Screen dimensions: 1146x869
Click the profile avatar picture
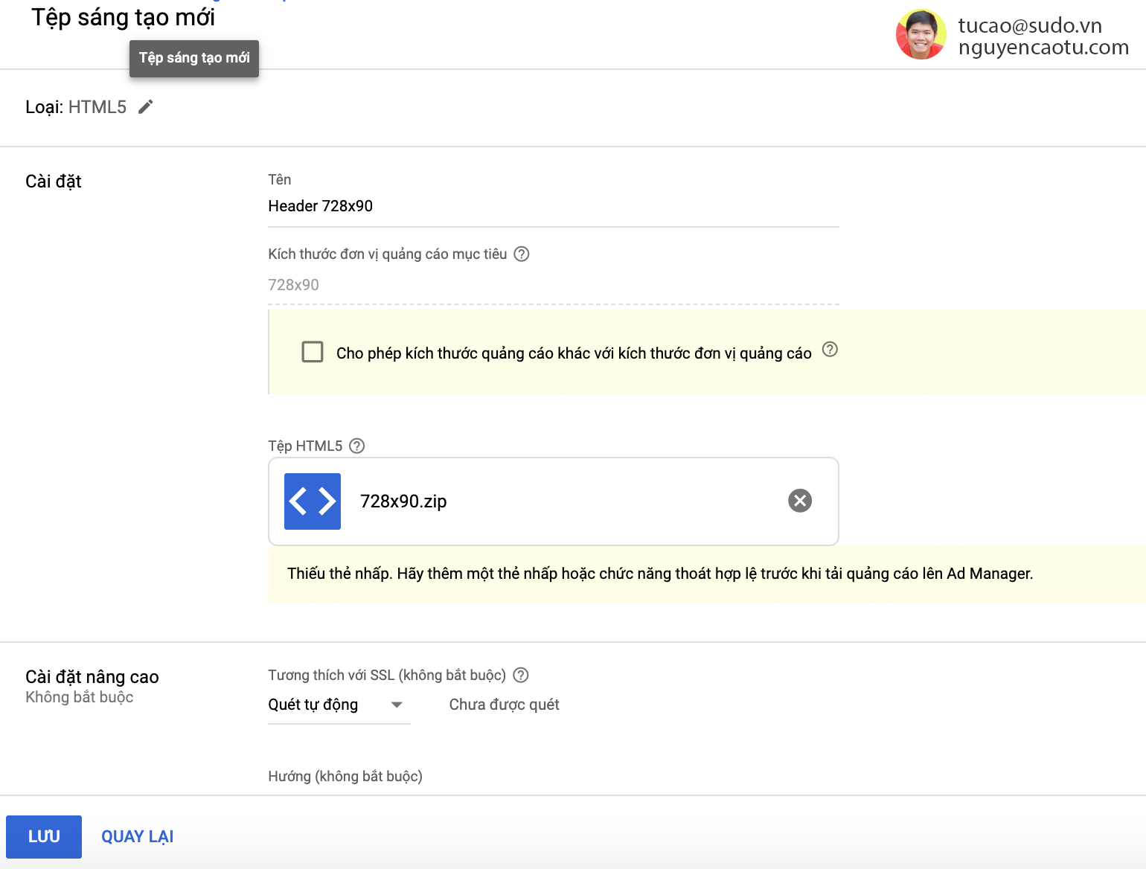pos(921,33)
